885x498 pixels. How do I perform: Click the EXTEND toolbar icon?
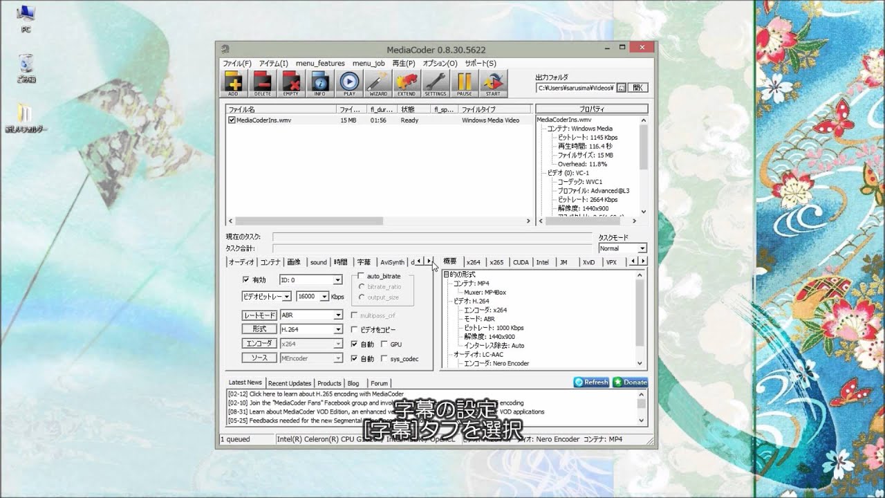pyautogui.click(x=407, y=84)
